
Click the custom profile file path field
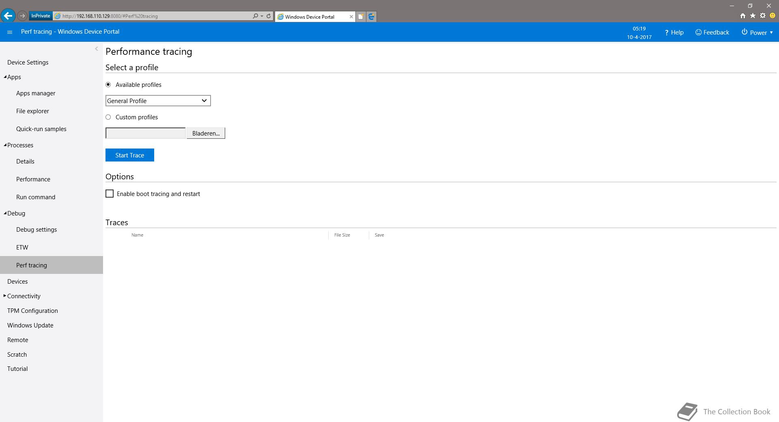coord(146,133)
